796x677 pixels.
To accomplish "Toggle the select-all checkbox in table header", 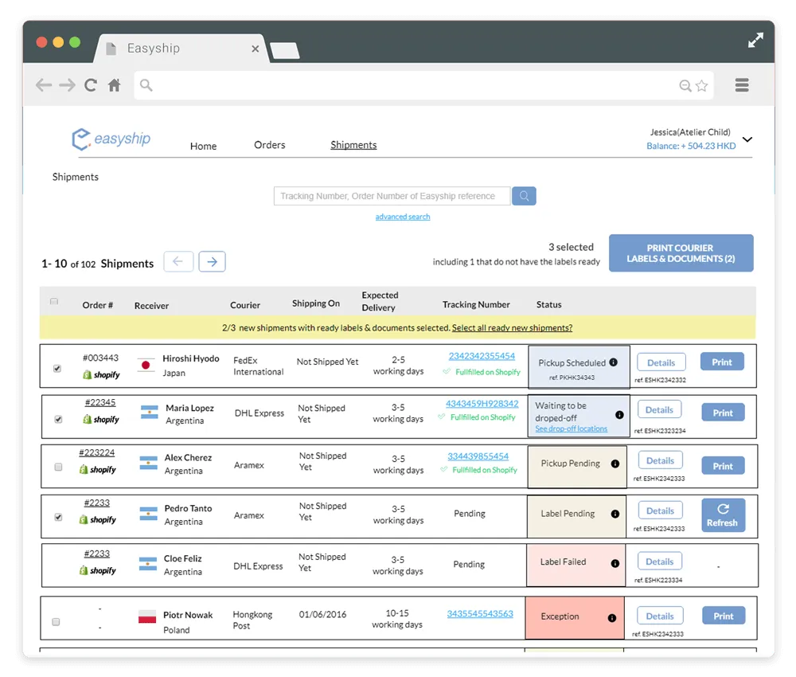I will (x=54, y=301).
